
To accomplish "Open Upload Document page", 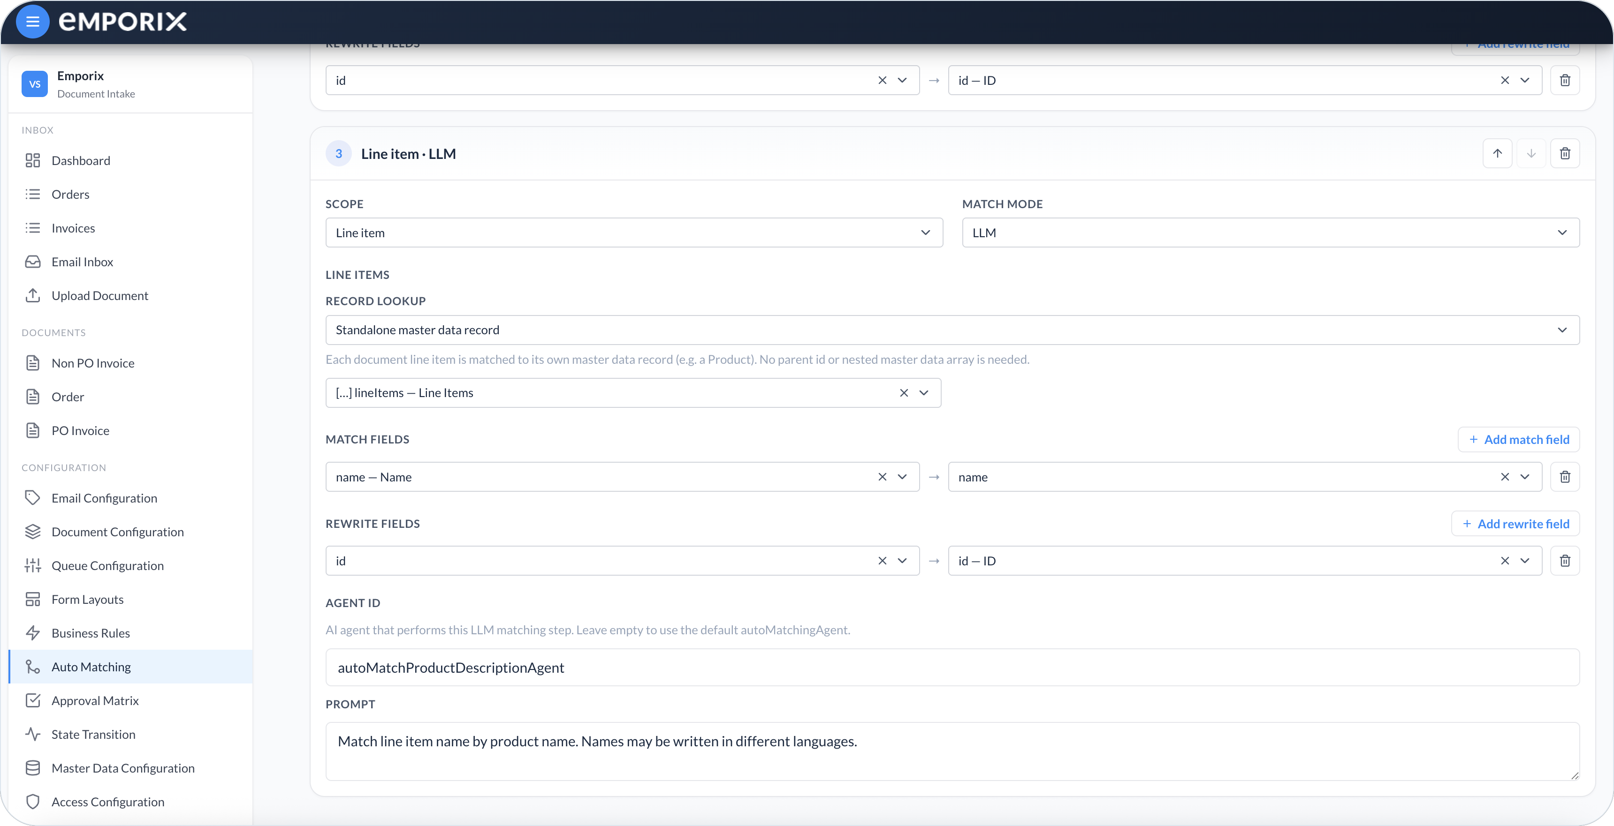I will (x=130, y=296).
